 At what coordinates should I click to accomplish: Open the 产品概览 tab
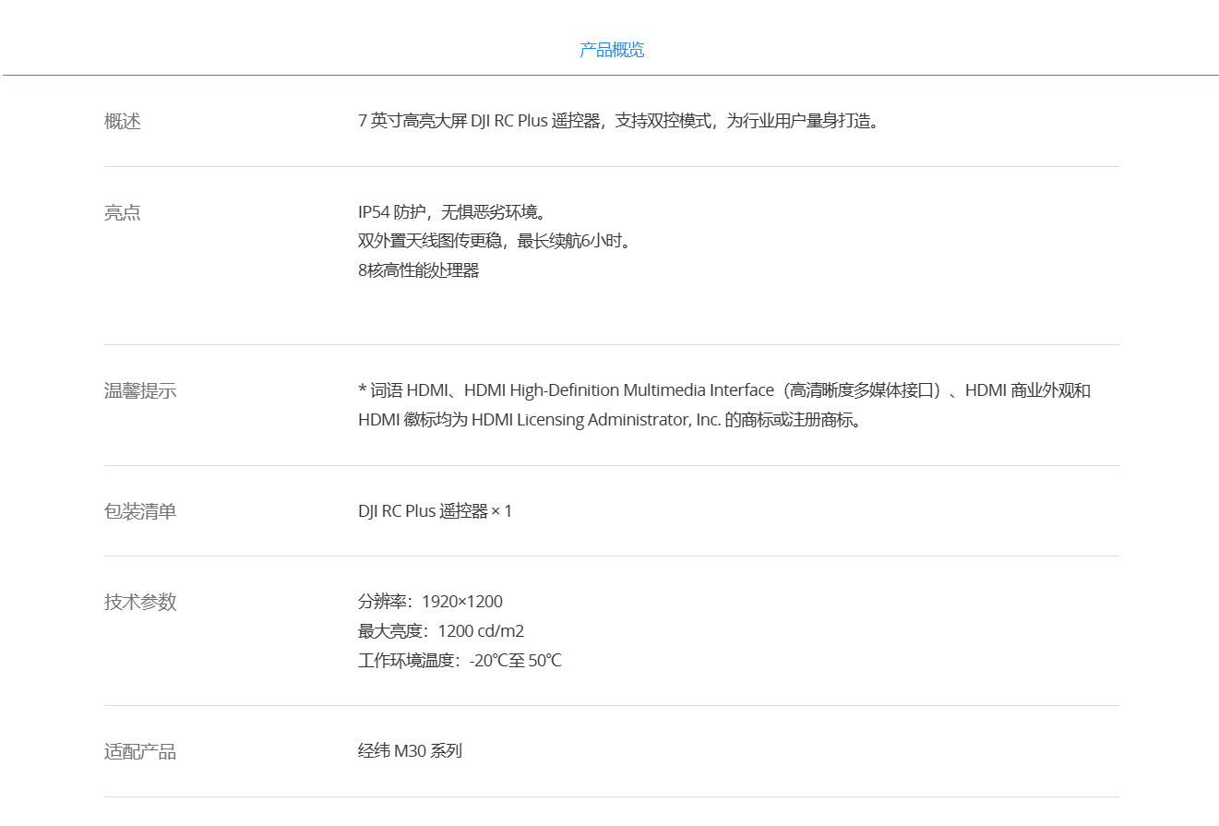pyautogui.click(x=611, y=50)
